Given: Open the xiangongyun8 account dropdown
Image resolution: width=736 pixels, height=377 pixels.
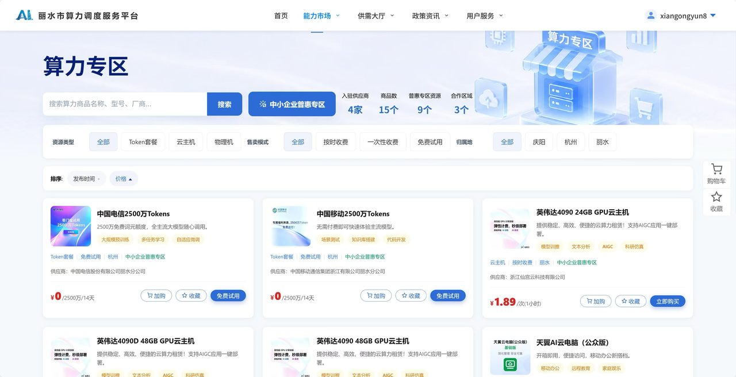Looking at the screenshot, I should pos(688,16).
